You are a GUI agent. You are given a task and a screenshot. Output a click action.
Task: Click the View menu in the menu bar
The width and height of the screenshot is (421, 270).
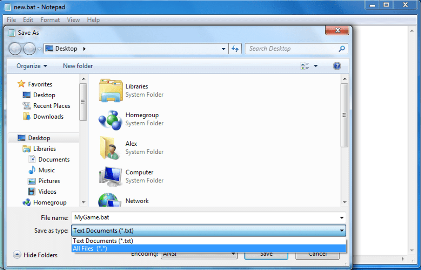73,20
